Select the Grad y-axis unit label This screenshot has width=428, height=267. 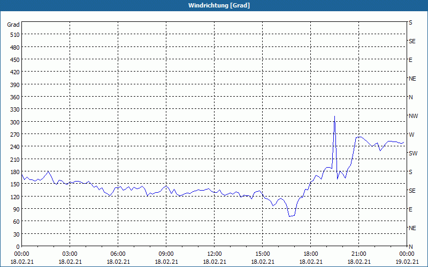click(13, 25)
